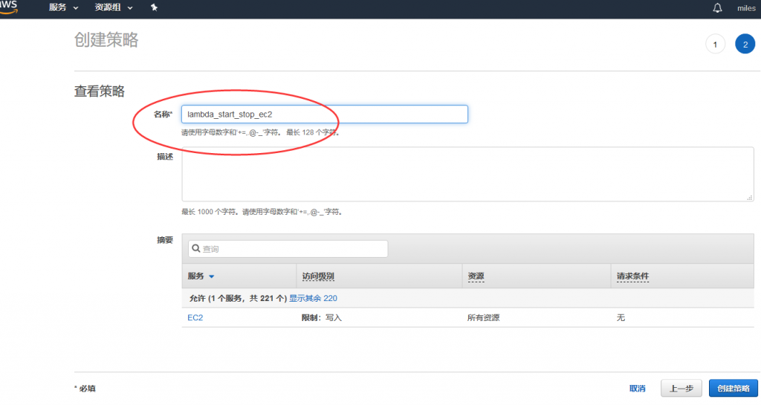Sort by the 服务 column arrow
This screenshot has height=405, width=761.
(x=211, y=276)
